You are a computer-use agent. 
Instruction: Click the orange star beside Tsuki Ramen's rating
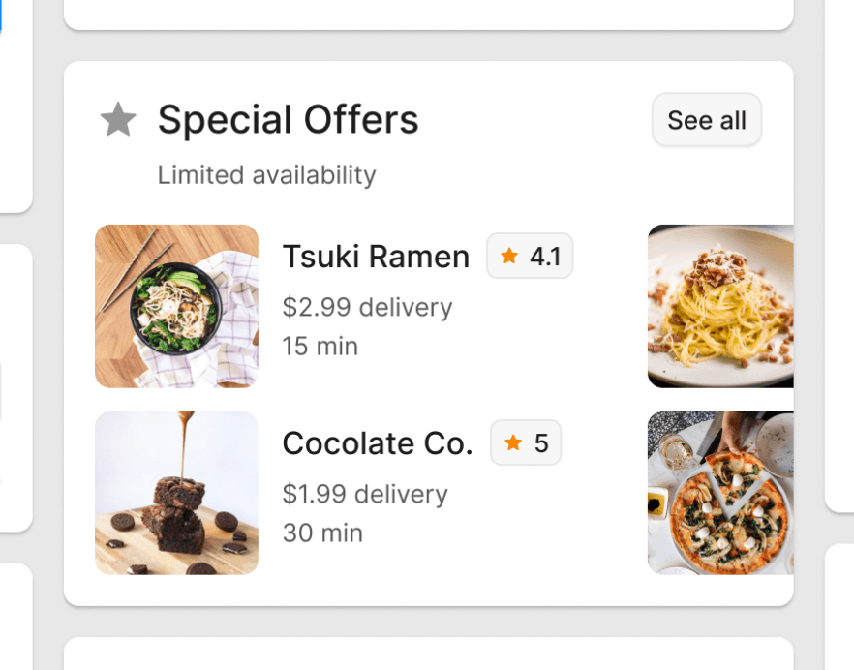click(509, 256)
